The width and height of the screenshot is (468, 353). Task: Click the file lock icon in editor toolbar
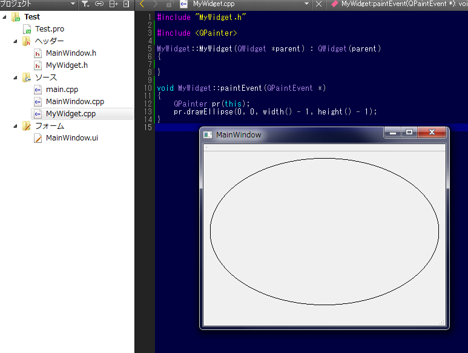170,4
